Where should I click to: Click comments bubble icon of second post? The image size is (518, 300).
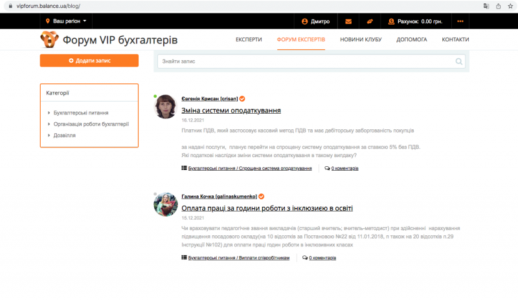point(305,258)
